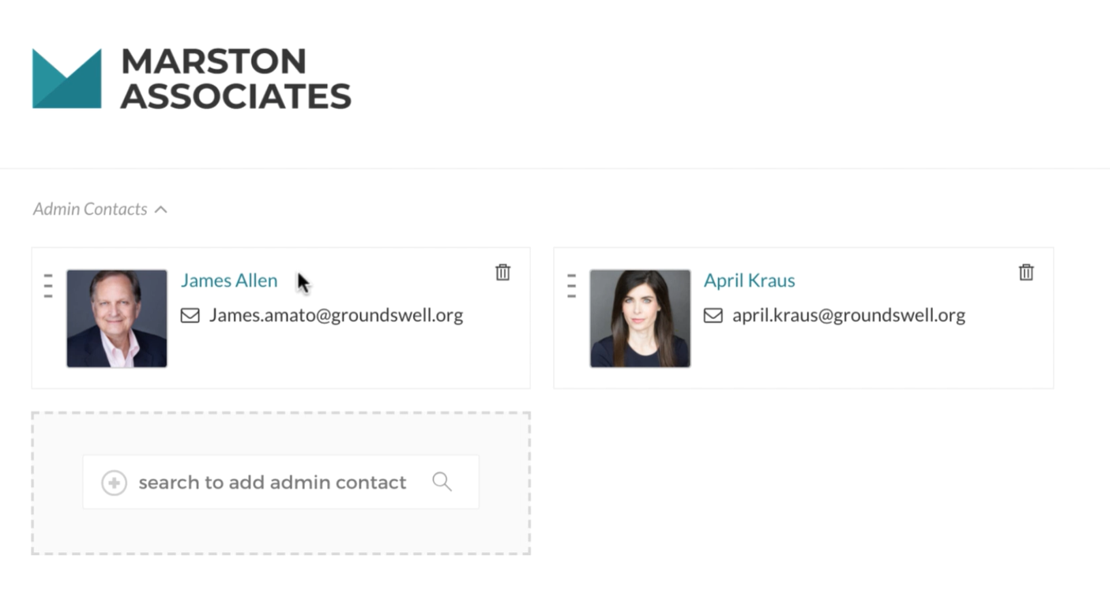Delete April Kraus contact via trash icon
The image size is (1110, 597).
click(x=1025, y=272)
